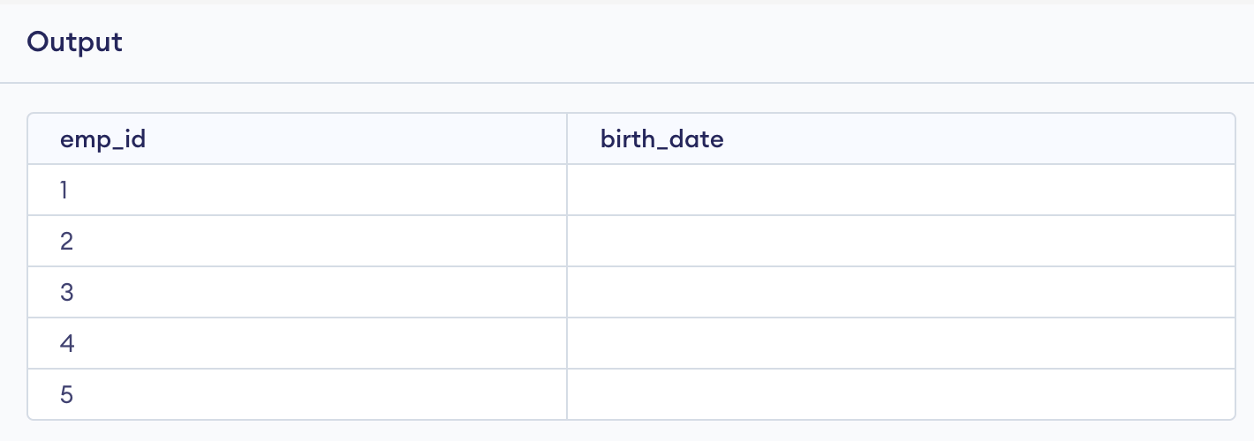This screenshot has height=441, width=1254.
Task: Click emp_id cell with value 5
Action: (66, 394)
